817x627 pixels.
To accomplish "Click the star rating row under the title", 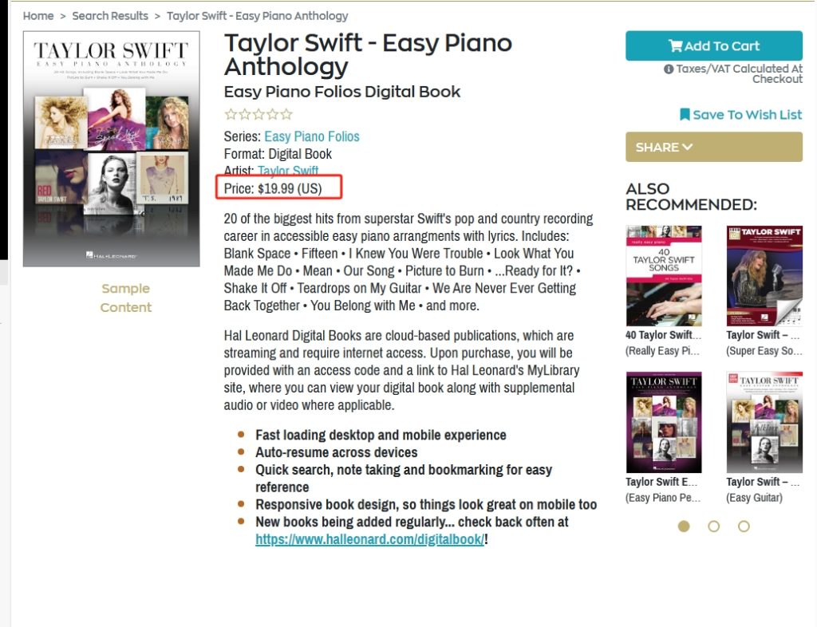I will (x=259, y=114).
